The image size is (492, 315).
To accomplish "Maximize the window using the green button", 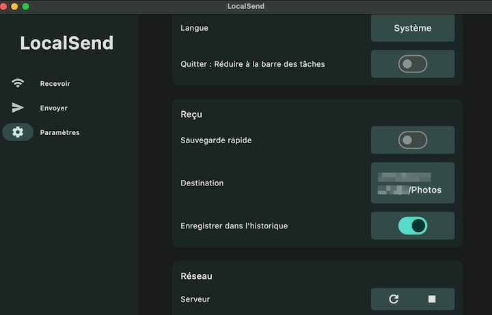I will (x=26, y=6).
